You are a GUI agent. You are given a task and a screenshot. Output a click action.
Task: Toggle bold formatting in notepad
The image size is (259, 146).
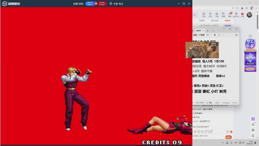point(215,35)
